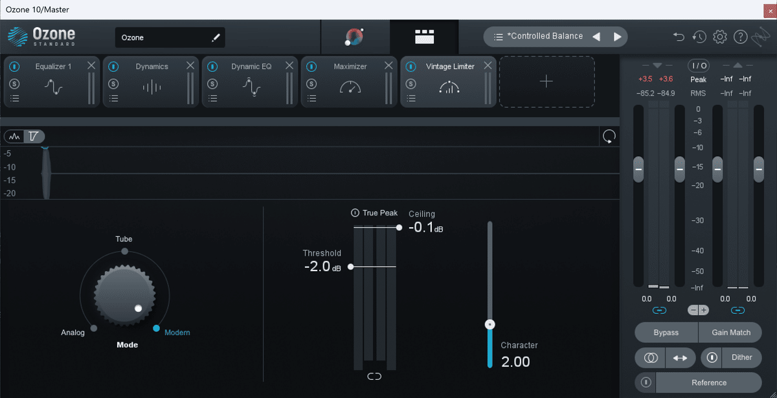Click the Ceiling -0.1 dB value
Screen dimensions: 777x398
pos(426,228)
